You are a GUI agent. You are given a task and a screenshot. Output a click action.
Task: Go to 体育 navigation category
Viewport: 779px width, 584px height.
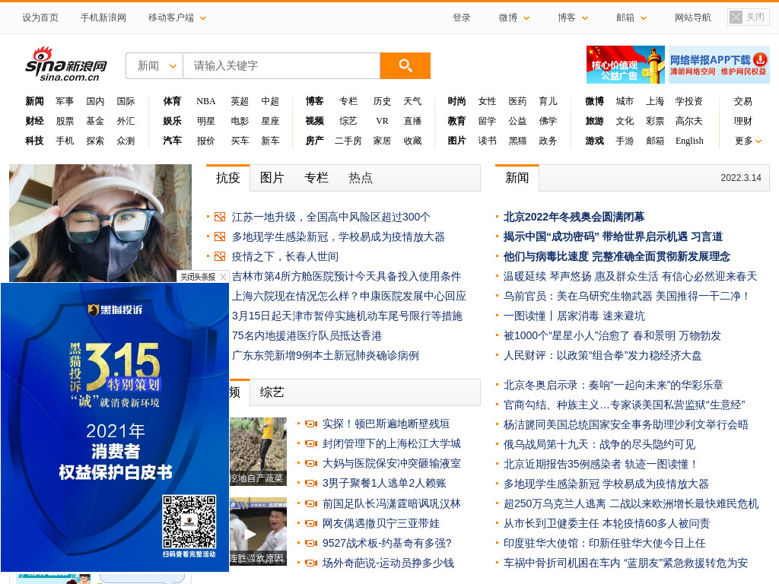(172, 101)
